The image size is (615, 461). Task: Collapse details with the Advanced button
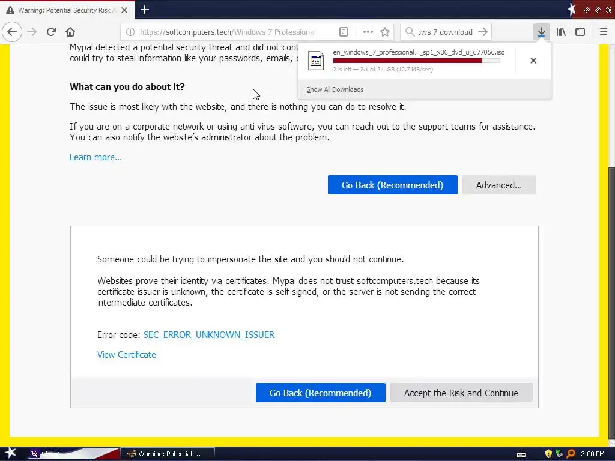(x=499, y=185)
